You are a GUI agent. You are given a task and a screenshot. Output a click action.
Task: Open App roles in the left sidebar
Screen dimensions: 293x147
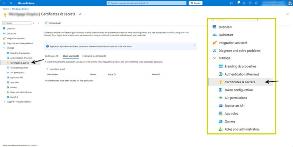click(14, 83)
